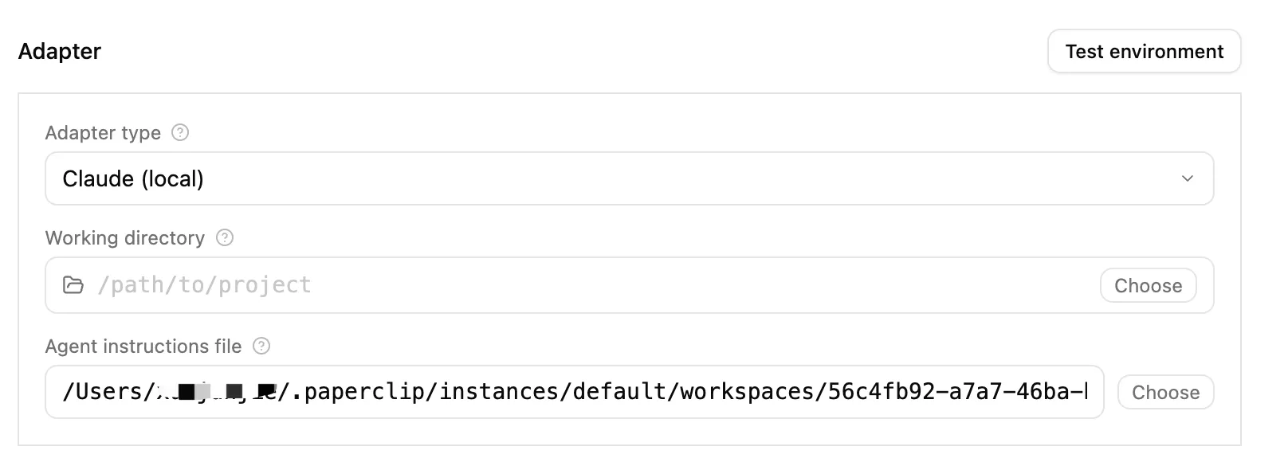This screenshot has width=1288, height=470.
Task: Click the Adapter section heading
Action: coord(60,52)
